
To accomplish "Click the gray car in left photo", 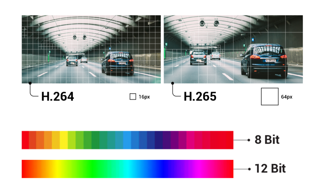I will [72, 60].
